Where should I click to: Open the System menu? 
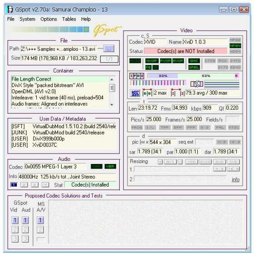point(27,19)
